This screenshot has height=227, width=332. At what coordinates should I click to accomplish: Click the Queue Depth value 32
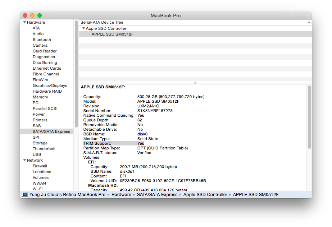140,120
